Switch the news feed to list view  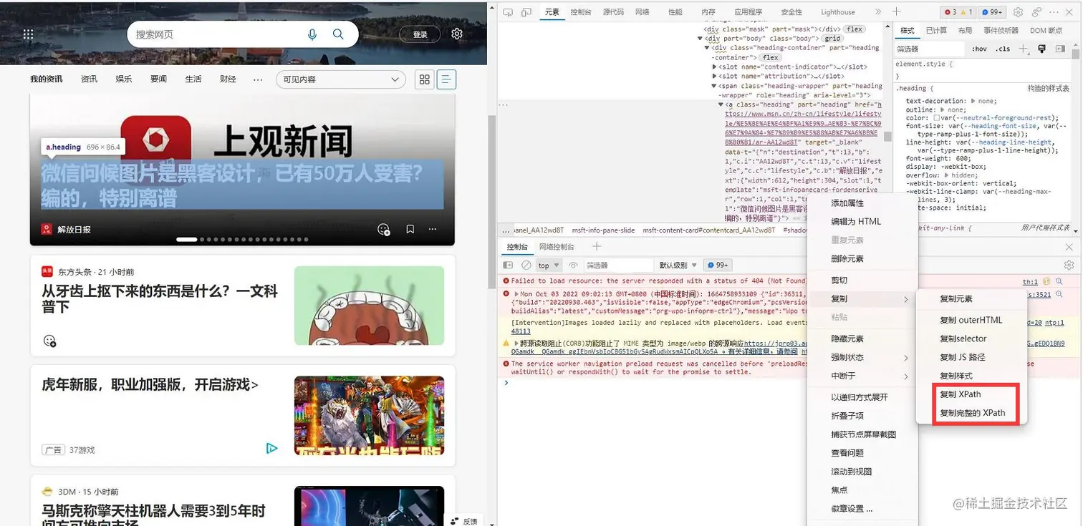pos(447,79)
